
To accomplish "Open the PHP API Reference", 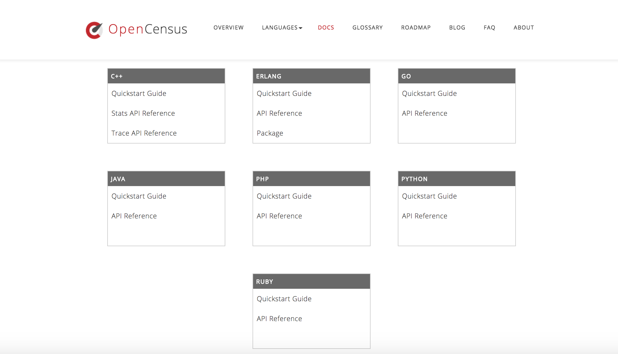I will pos(279,216).
